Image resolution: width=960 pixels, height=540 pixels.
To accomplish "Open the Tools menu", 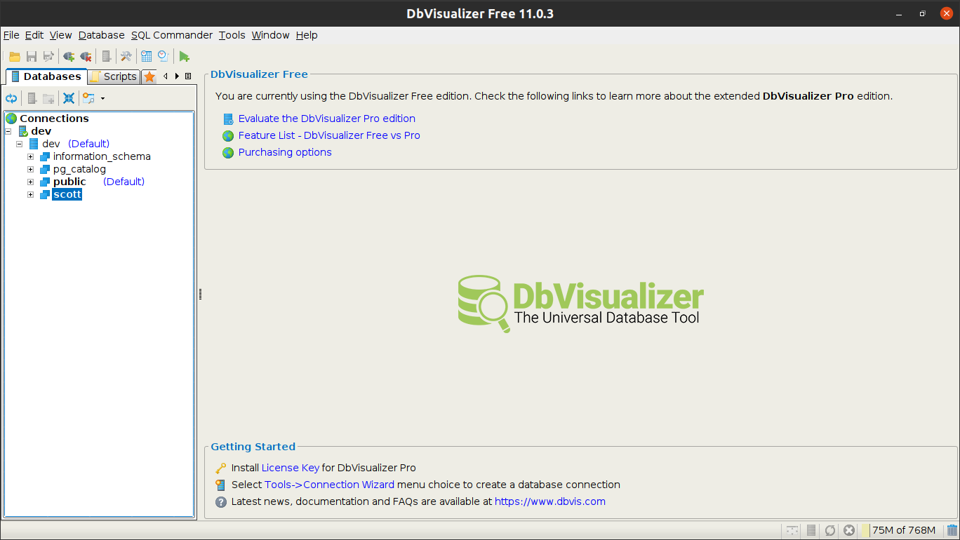I will [232, 35].
